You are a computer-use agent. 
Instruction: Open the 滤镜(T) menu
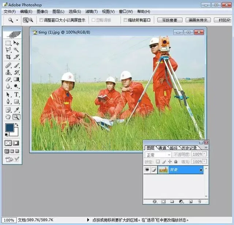click(91, 12)
